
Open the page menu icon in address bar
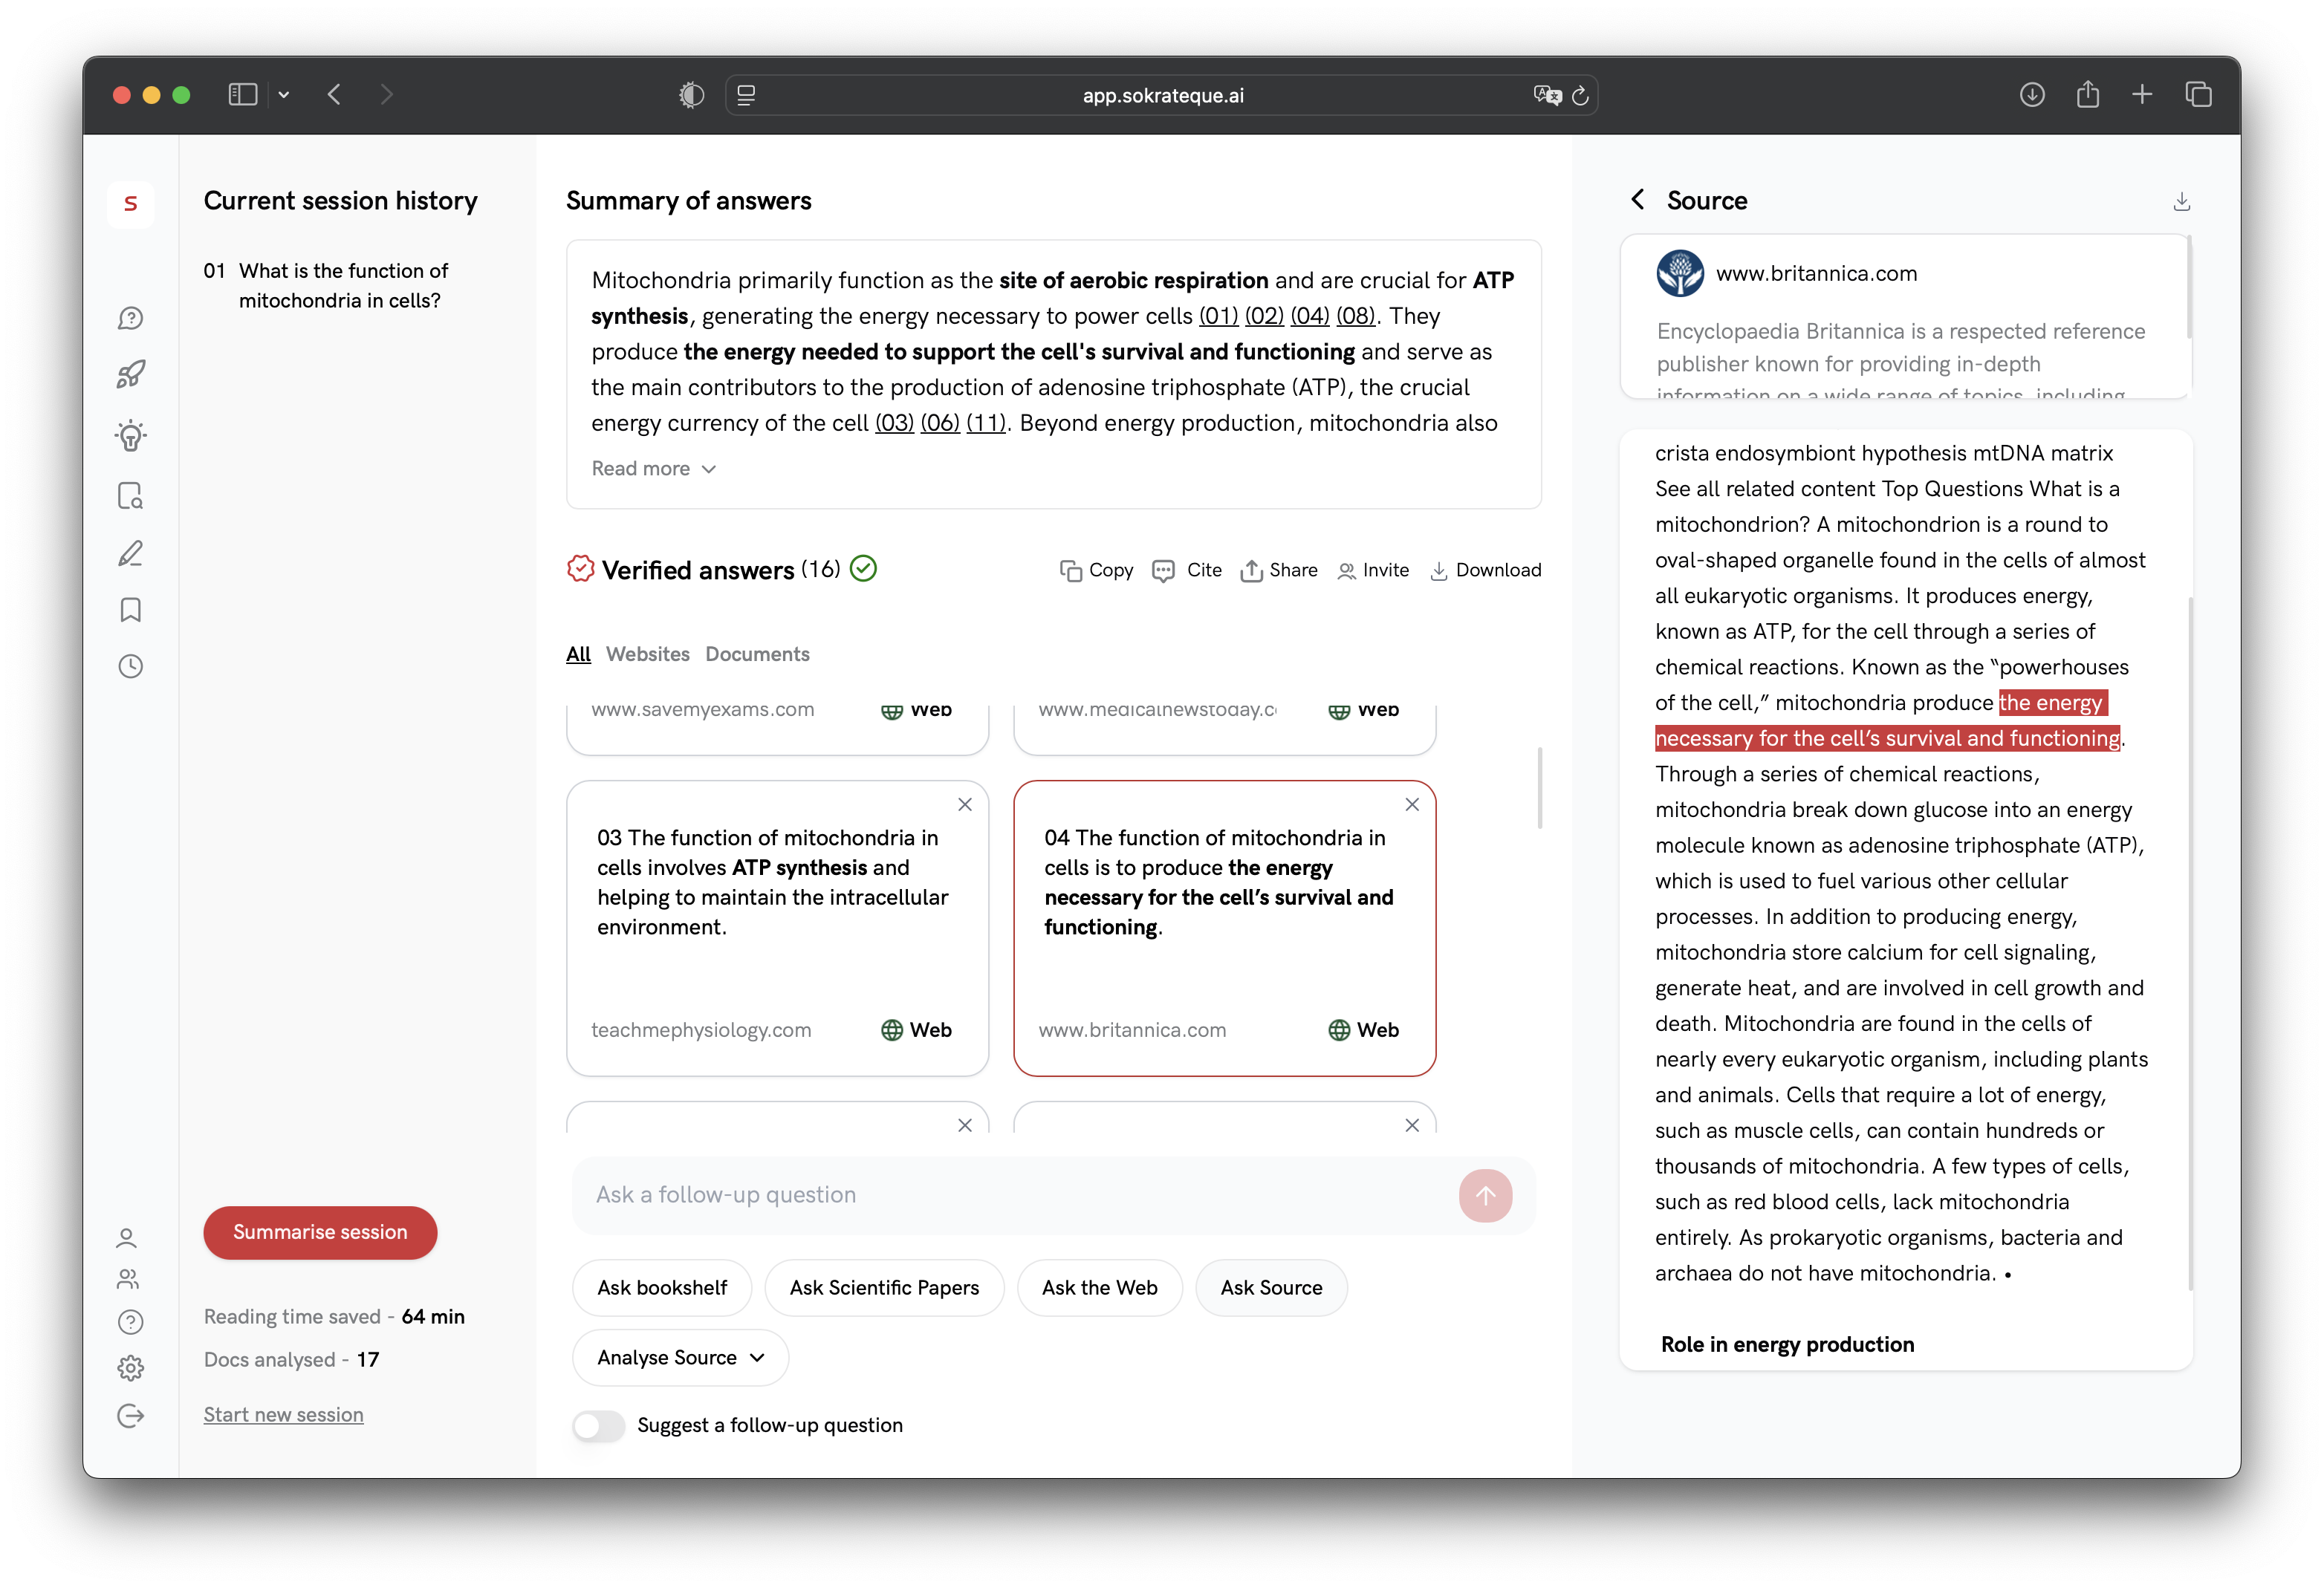746,95
